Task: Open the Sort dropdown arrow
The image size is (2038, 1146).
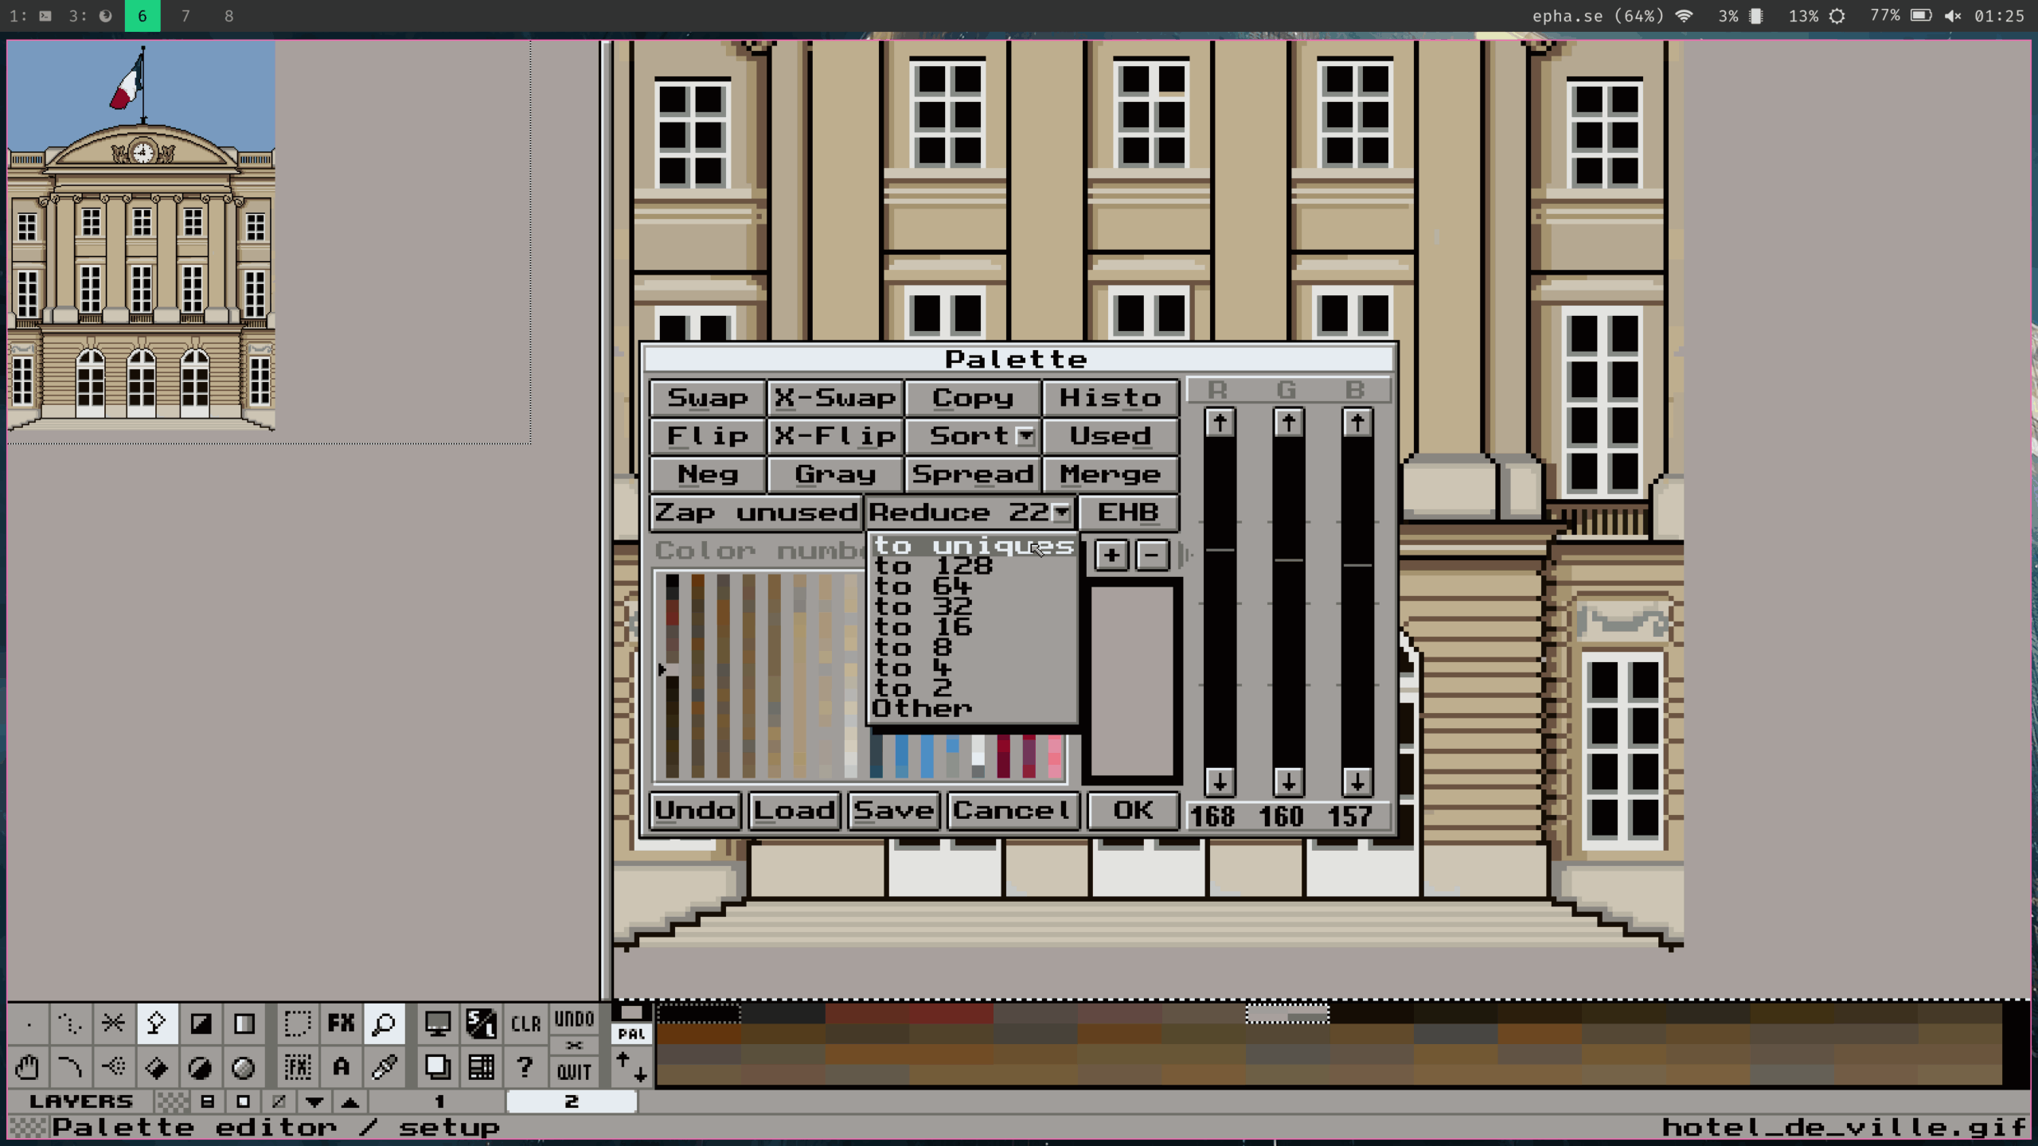Action: pos(1026,435)
